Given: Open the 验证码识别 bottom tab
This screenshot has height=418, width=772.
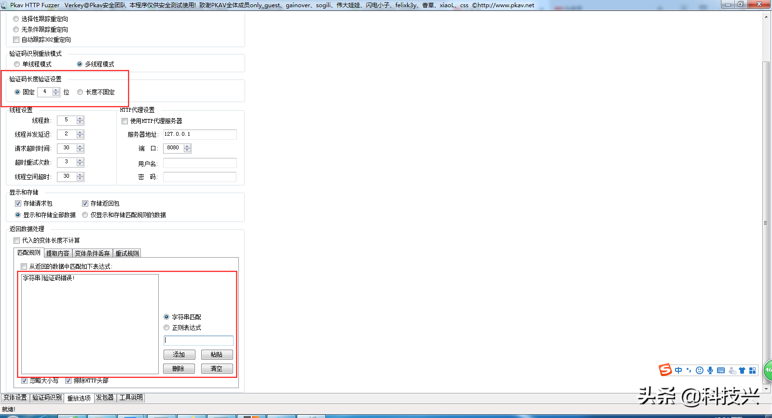Looking at the screenshot, I should tap(47, 398).
